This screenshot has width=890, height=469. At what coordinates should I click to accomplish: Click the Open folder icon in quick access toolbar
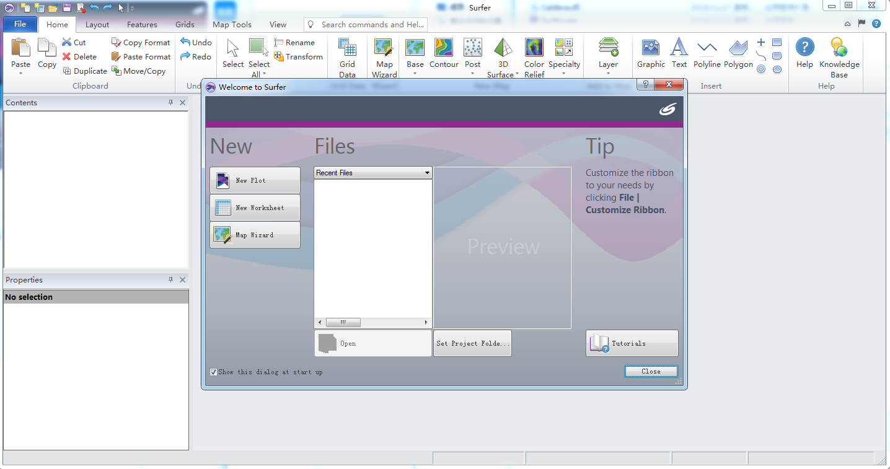(x=53, y=8)
